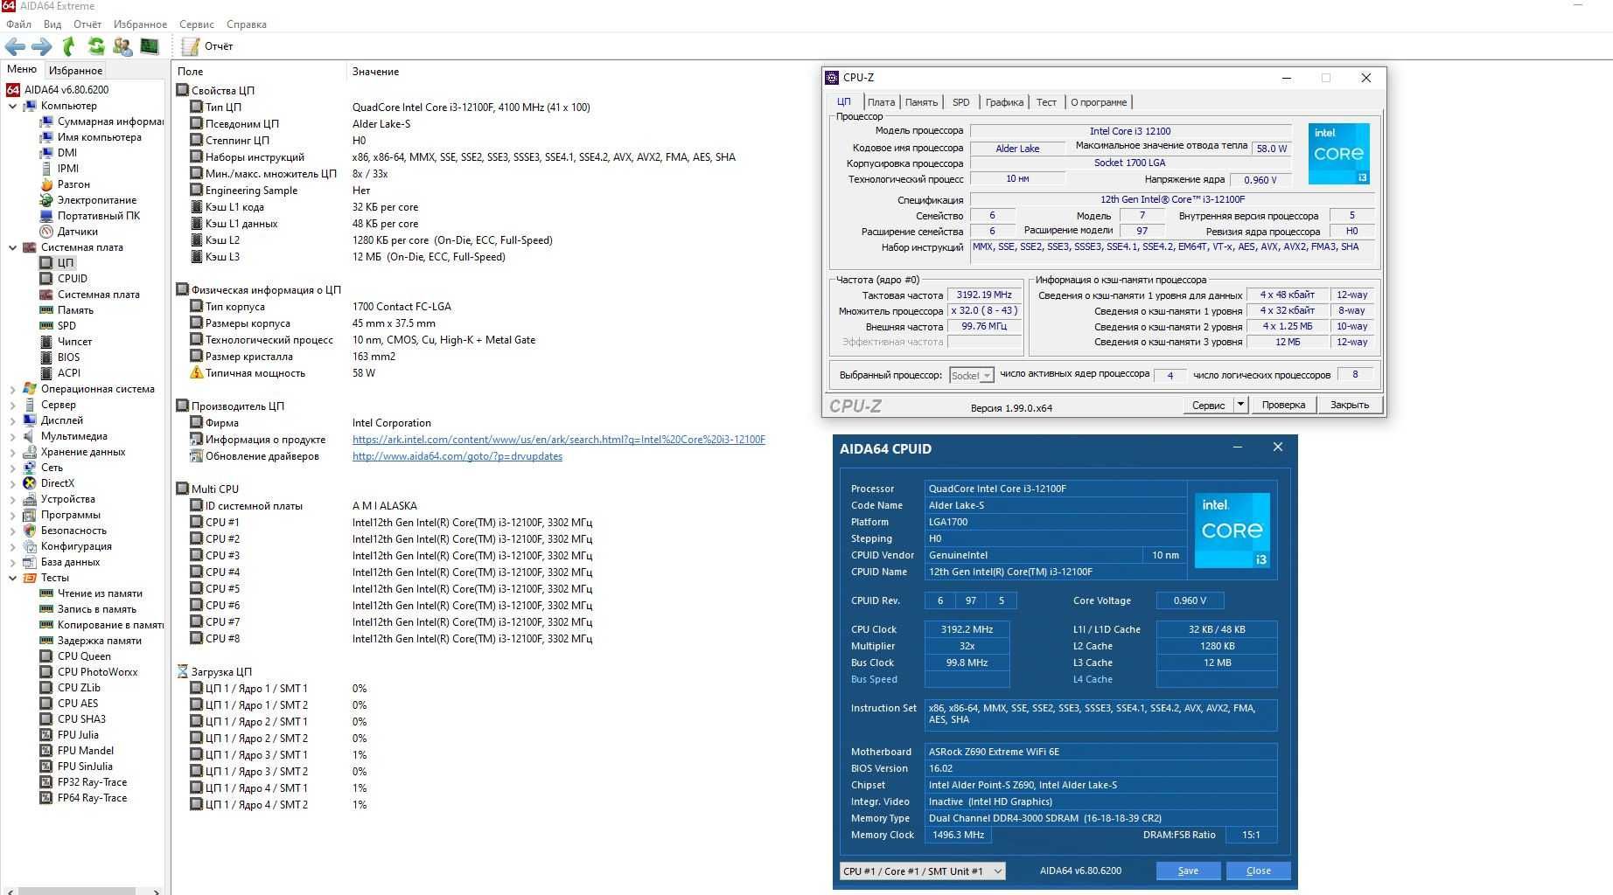Go forward with the toolbar forward arrow
The height and width of the screenshot is (895, 1613).
pos(41,46)
